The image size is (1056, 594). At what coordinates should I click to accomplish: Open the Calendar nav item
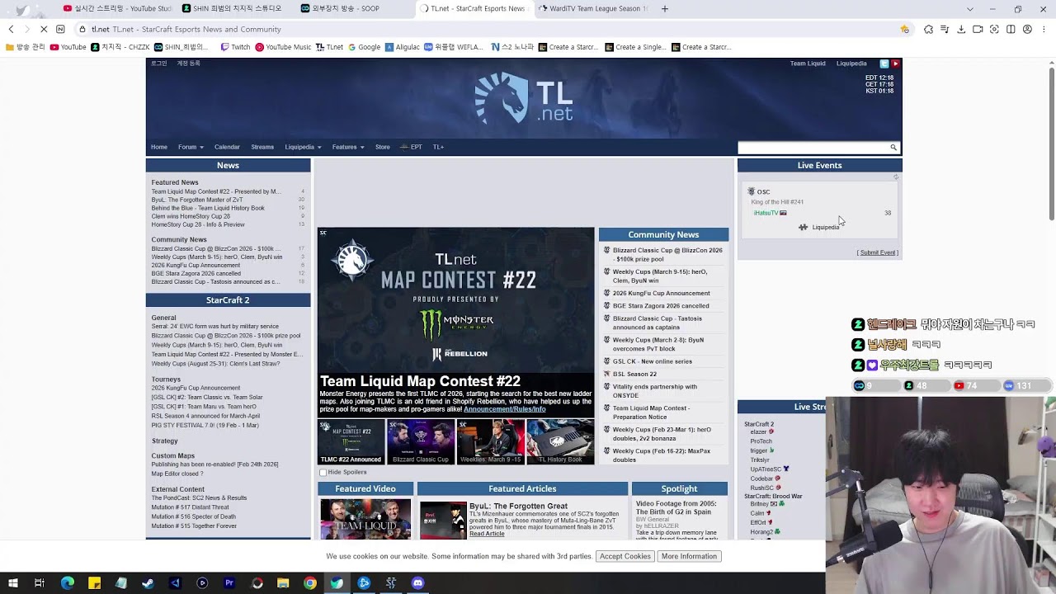[x=227, y=147]
